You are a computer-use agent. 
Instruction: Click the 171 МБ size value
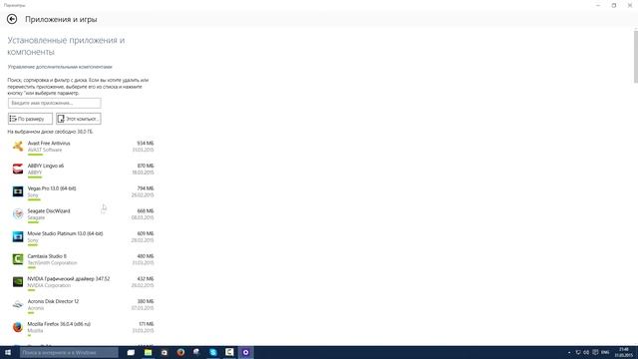[x=147, y=324]
